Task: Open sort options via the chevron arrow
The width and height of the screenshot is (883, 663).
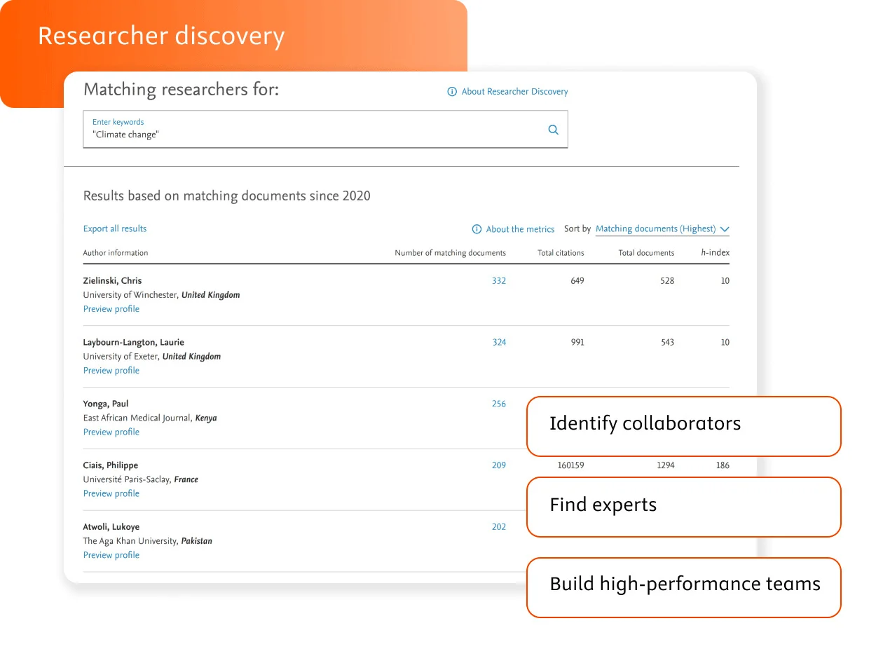Action: [x=725, y=229]
